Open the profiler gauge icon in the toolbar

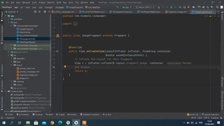(180, 7)
